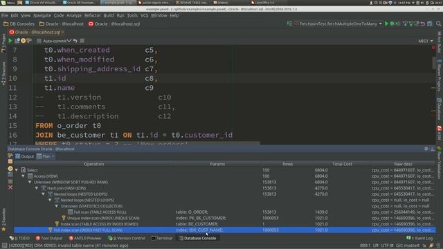Open the Project tool window
The height and width of the screenshot is (249, 443).
(3, 43)
